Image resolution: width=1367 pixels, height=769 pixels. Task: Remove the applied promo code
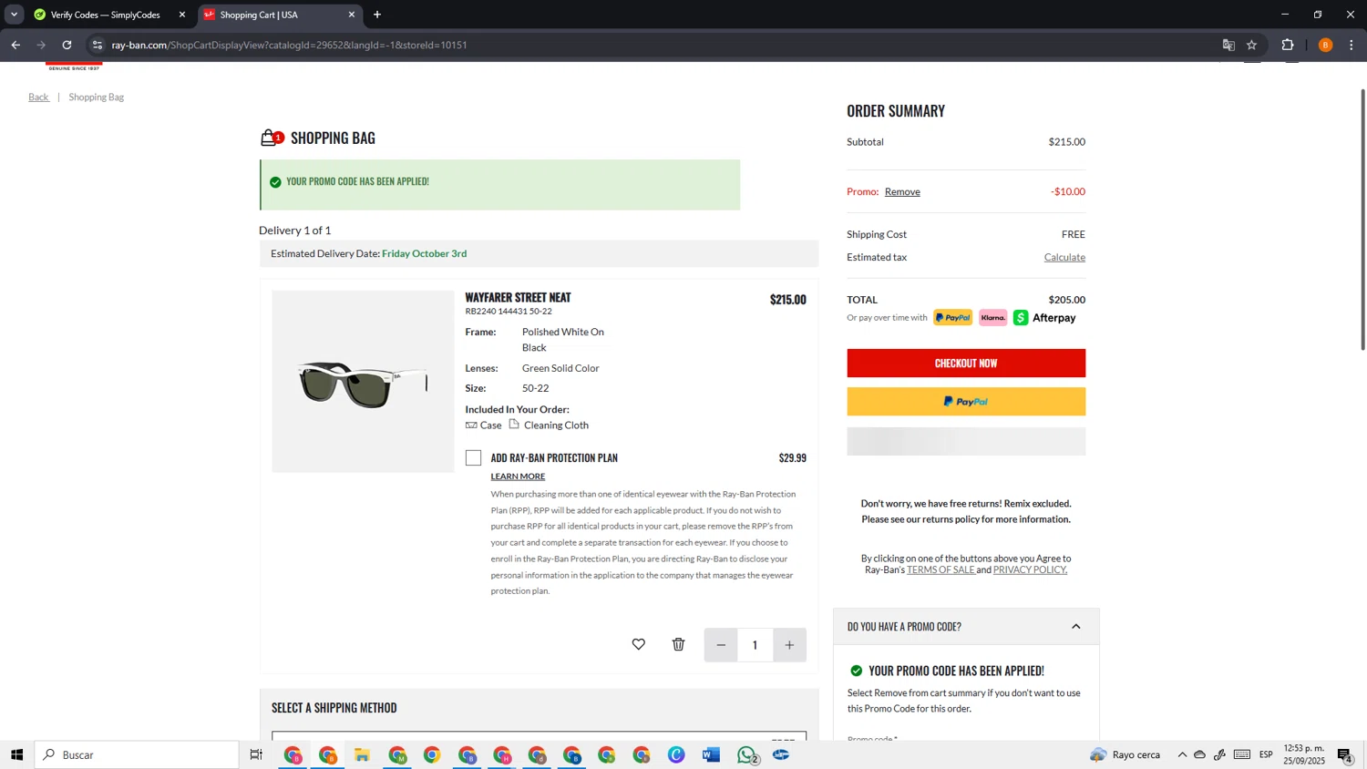click(x=902, y=191)
